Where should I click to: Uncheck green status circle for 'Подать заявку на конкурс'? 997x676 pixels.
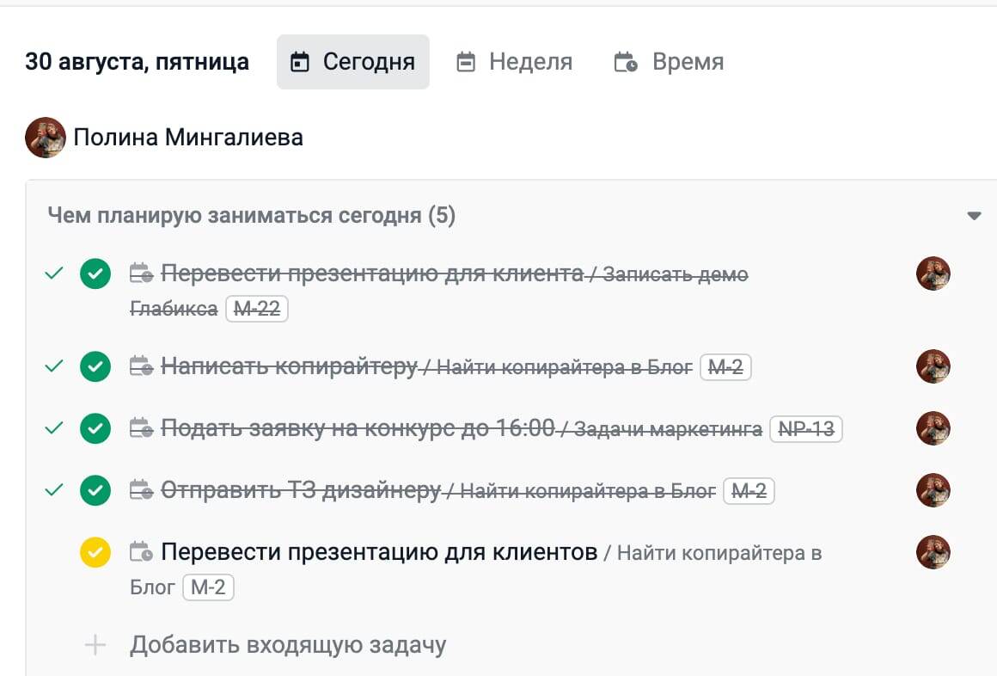95,428
